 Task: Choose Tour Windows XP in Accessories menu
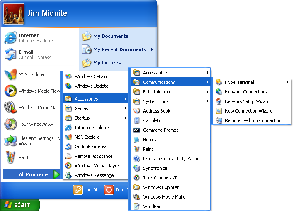click(x=171, y=178)
